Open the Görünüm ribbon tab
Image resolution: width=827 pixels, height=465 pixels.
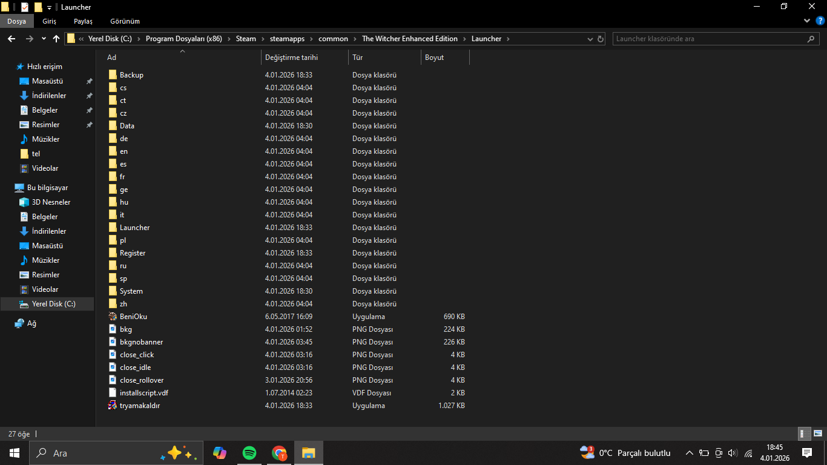point(125,21)
